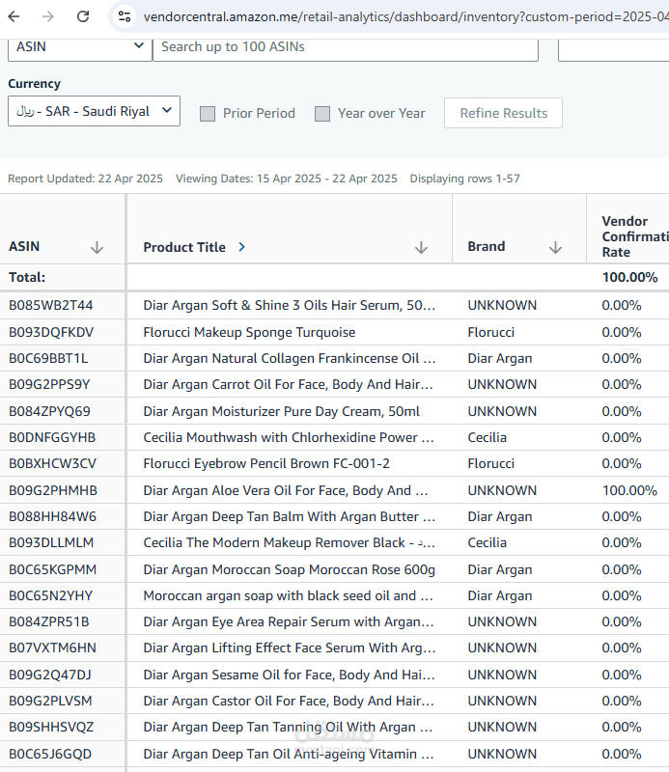Sort by ASIN column arrow

pos(97,247)
